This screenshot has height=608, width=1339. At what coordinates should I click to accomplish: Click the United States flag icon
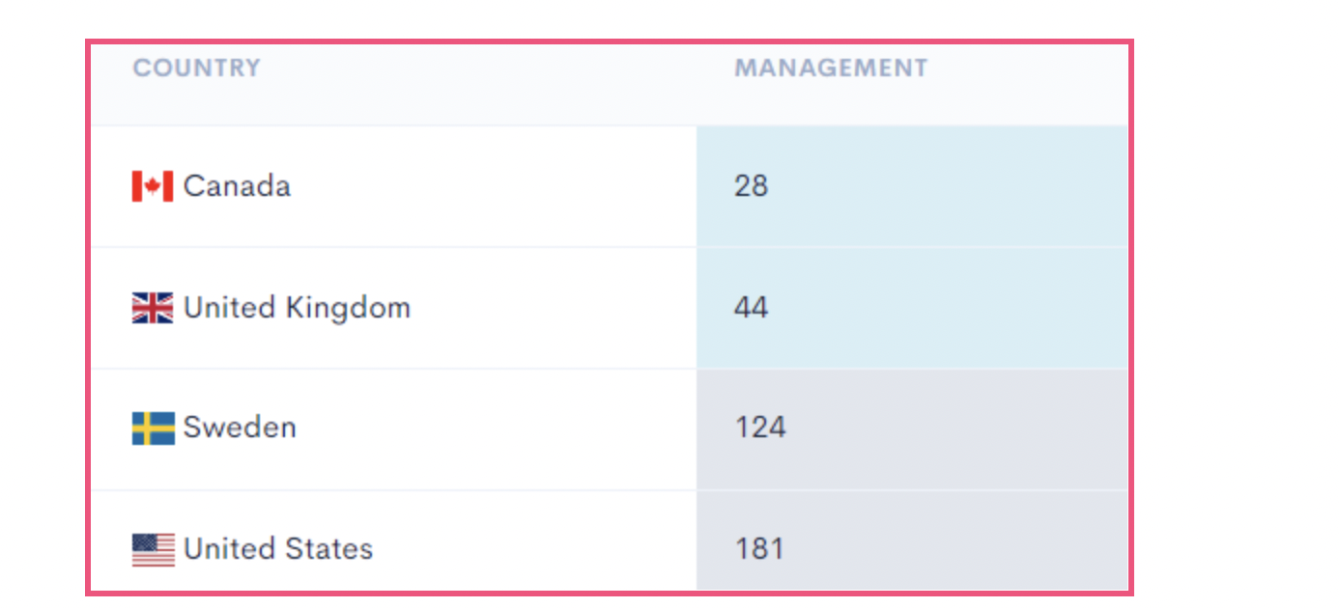[153, 549]
